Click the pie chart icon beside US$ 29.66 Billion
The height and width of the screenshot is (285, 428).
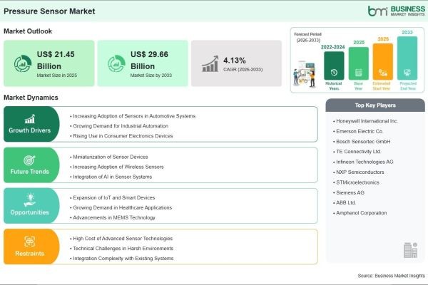point(116,63)
